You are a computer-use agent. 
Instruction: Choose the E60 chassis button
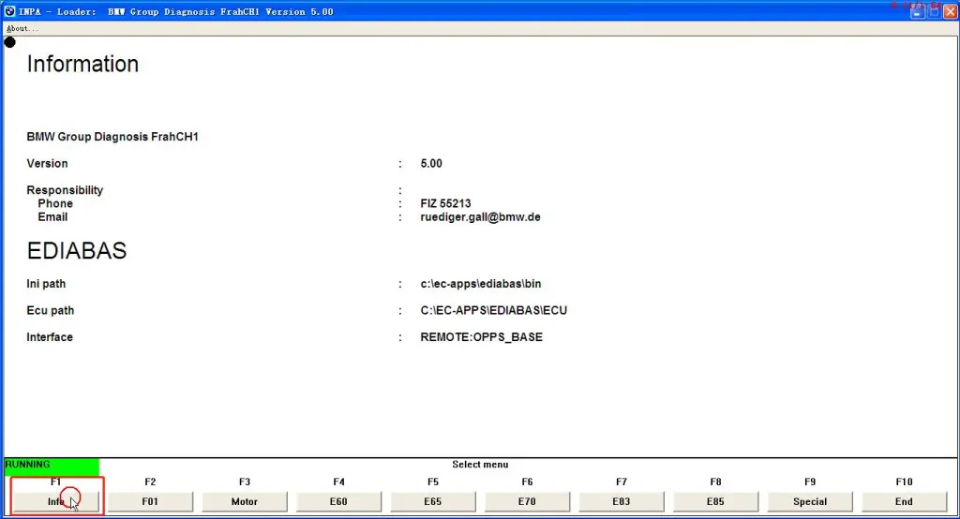pyautogui.click(x=338, y=501)
